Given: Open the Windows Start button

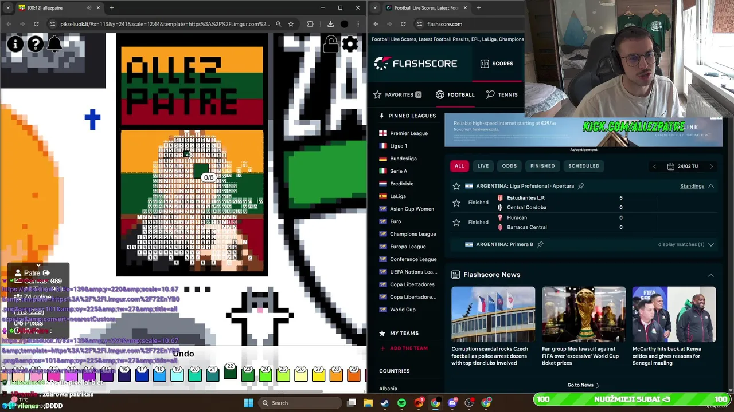Looking at the screenshot, I should pos(248,403).
